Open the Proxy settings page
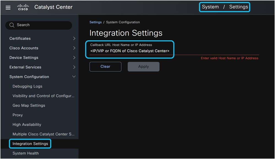The image size is (275, 159). pos(17,115)
